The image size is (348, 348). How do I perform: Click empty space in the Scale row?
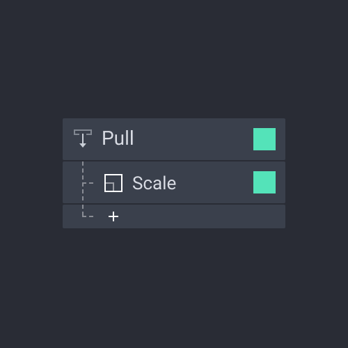click(x=214, y=182)
